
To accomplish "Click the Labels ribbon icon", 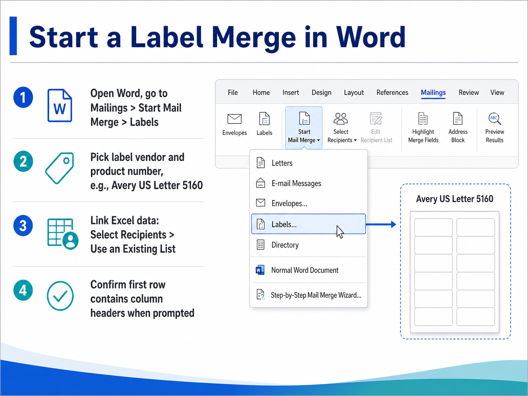I will 264,119.
